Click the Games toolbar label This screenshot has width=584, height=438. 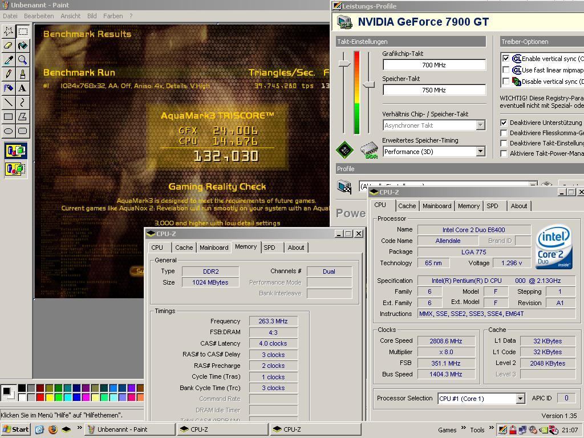447,430
